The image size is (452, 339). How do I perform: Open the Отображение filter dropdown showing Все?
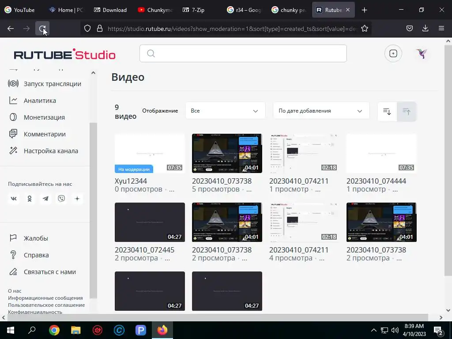click(x=225, y=111)
